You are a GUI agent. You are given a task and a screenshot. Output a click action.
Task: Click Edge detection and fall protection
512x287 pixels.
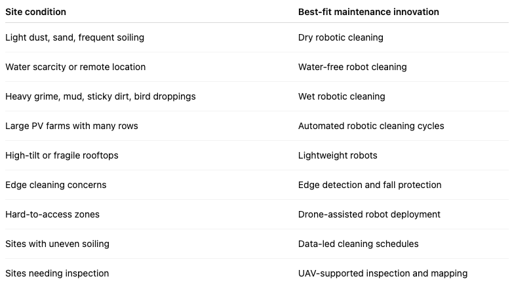click(370, 185)
